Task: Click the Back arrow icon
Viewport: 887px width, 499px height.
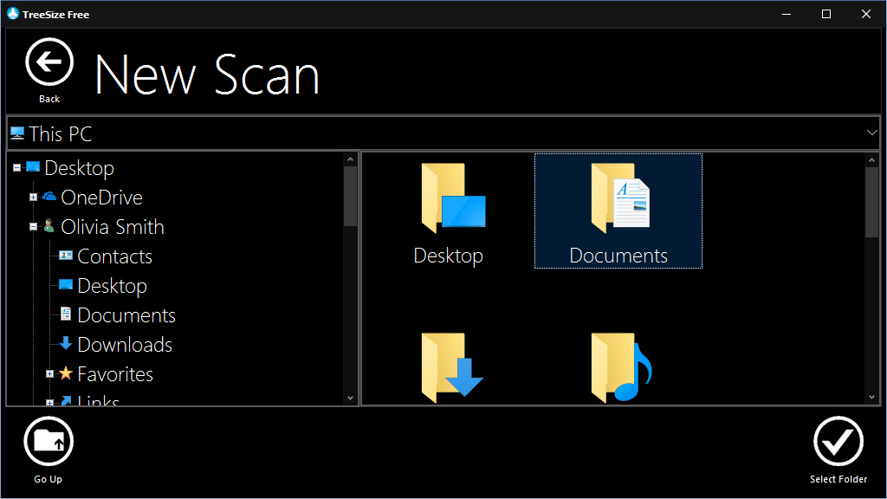Action: pos(49,62)
